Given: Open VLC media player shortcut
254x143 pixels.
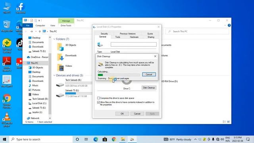Looking at the screenshot, I should click(7, 120).
